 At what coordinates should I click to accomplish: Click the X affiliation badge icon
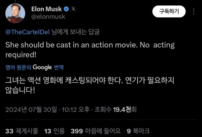click(x=73, y=9)
